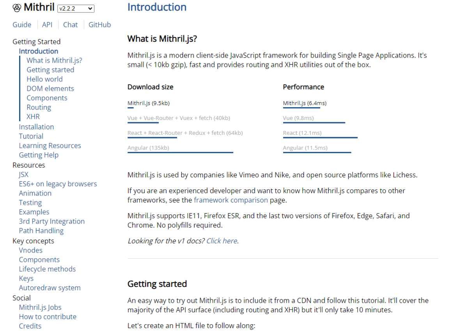The height and width of the screenshot is (332, 468).
Task: Open the Installation guide
Action: 36,127
